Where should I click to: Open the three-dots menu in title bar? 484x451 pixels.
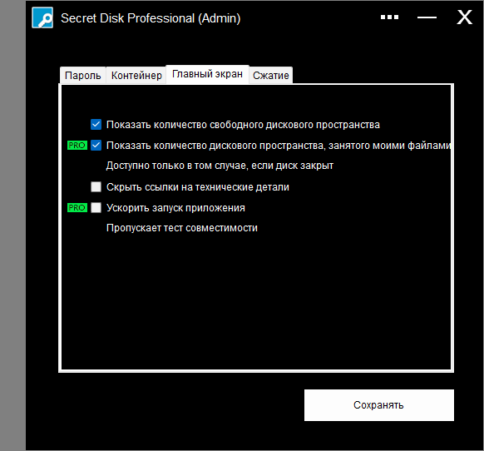(389, 17)
